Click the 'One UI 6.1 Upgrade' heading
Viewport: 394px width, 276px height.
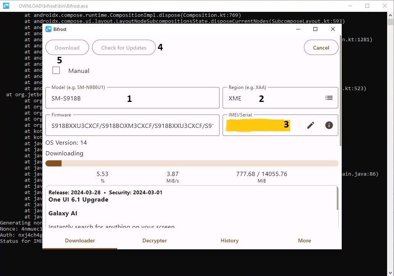(78, 200)
